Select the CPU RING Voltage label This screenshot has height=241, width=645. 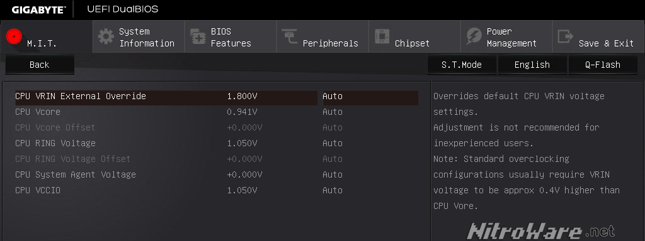(x=55, y=144)
